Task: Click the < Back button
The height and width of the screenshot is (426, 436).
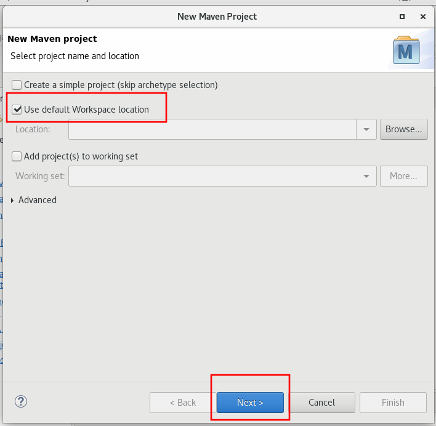Action: coord(183,403)
